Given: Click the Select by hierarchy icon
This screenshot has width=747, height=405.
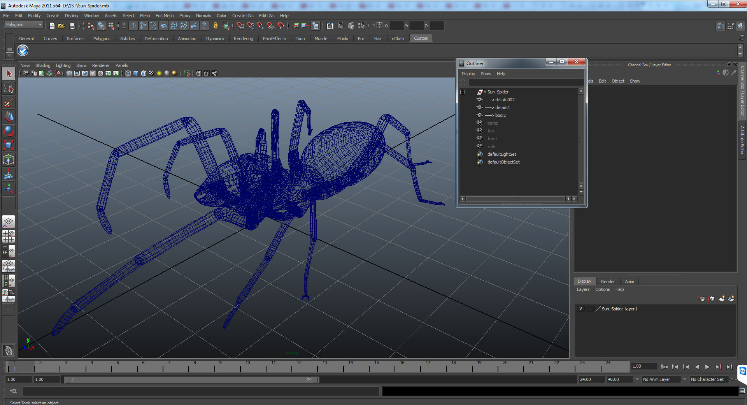Looking at the screenshot, I should [x=91, y=26].
